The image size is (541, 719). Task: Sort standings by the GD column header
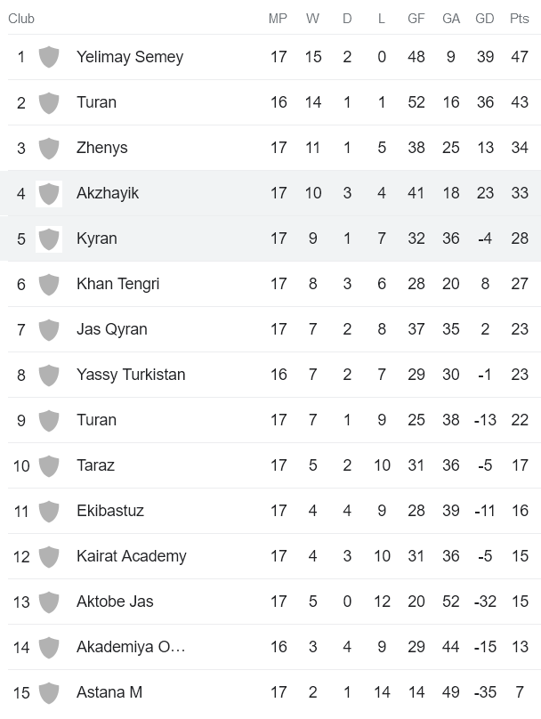[485, 19]
